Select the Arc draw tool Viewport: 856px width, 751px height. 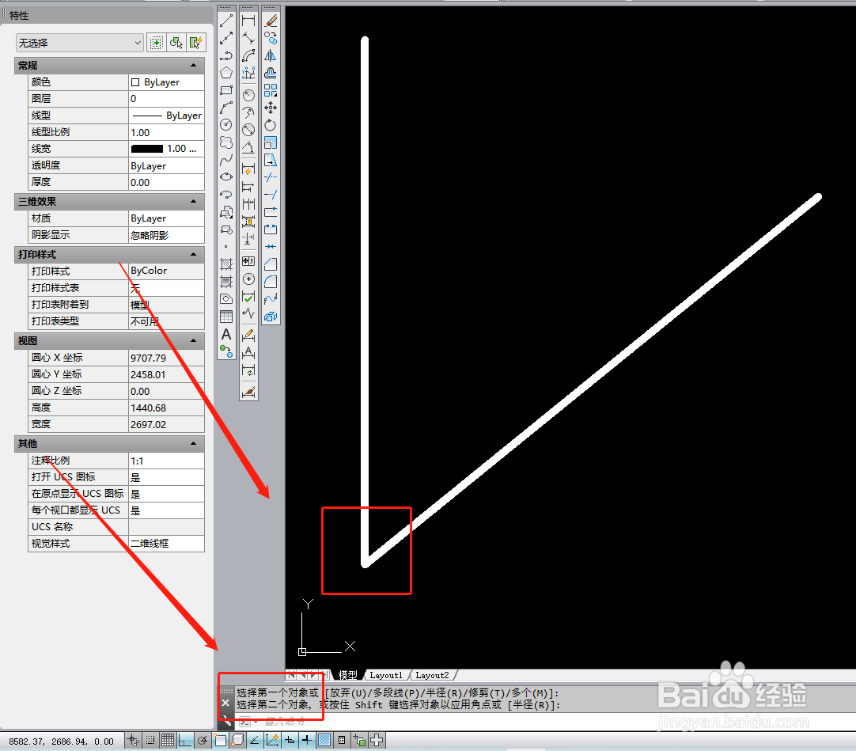[x=226, y=108]
